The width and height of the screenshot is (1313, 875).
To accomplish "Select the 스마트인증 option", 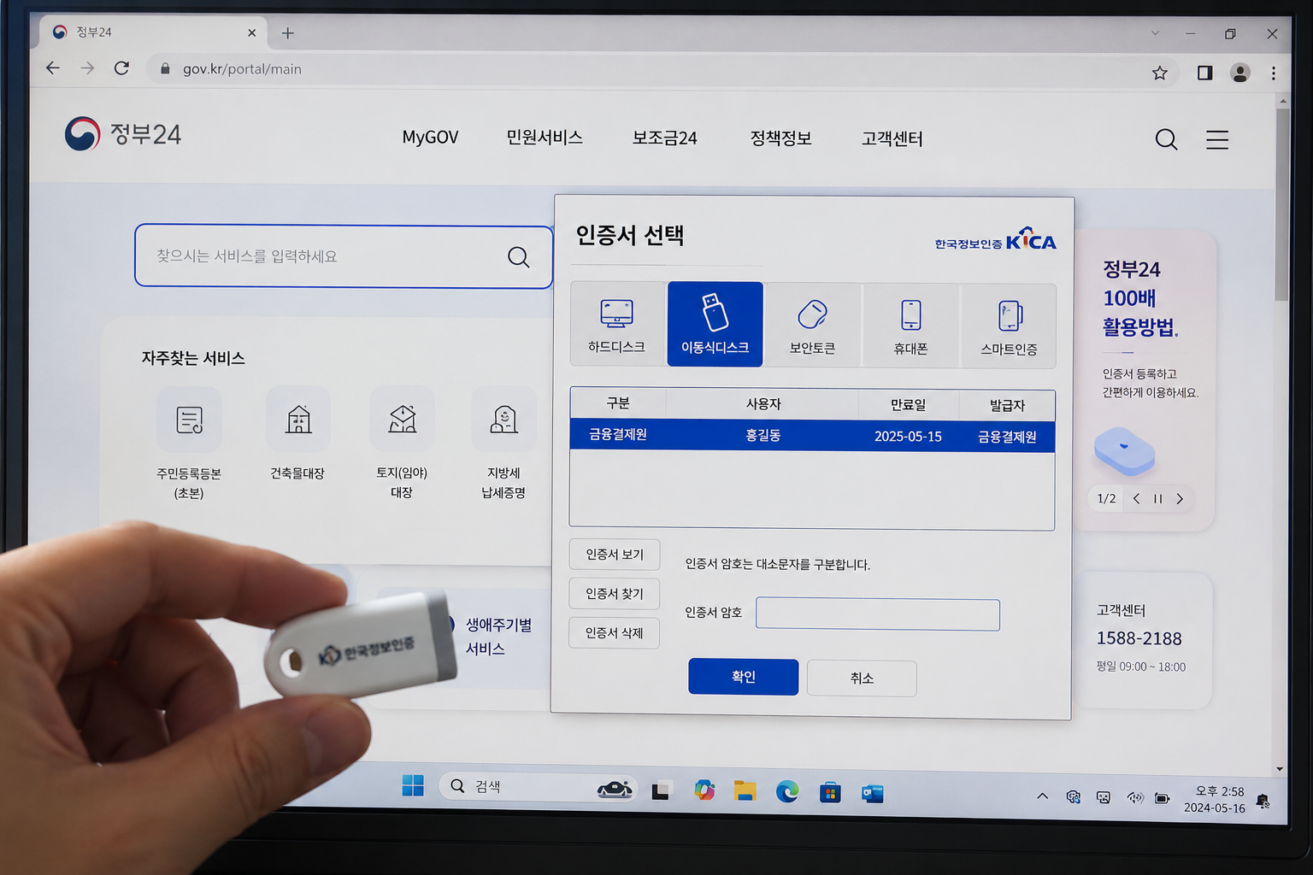I will 1009,326.
